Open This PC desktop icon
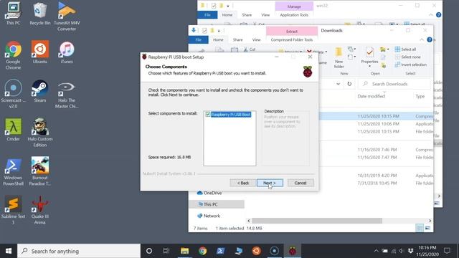Image resolution: width=459 pixels, height=258 pixels. 13,13
